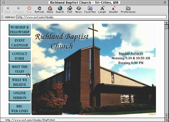Click the Morning 9:30 & 10:50 AM text

131,58
